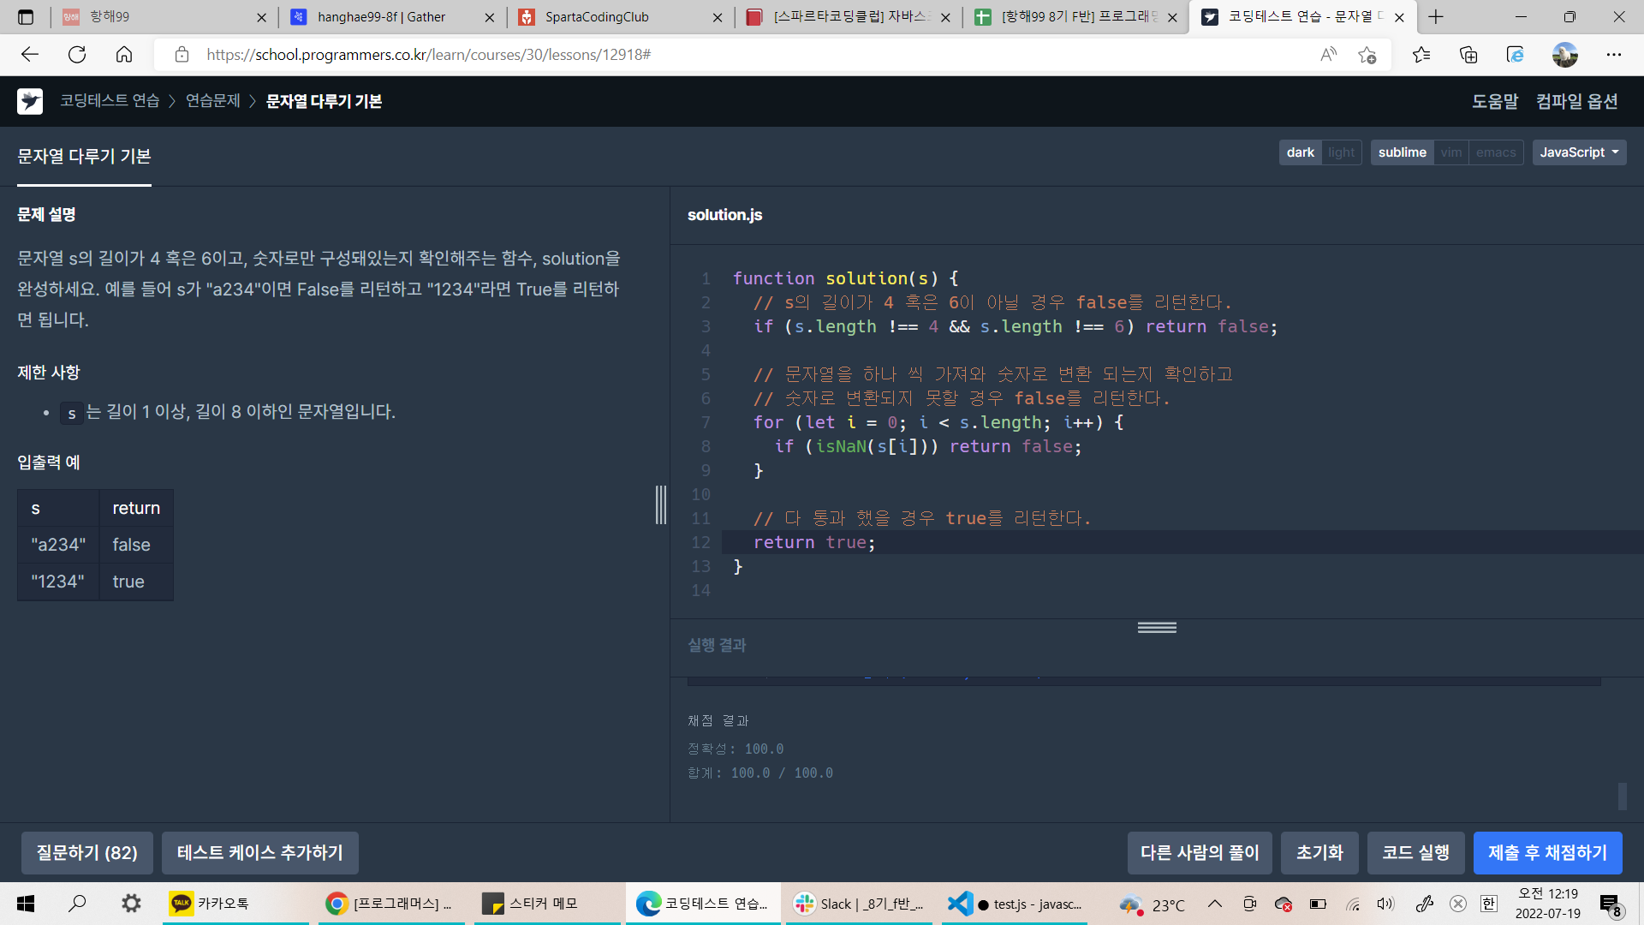Click the Programmers logo icon
This screenshot has width=1644, height=925.
pyautogui.click(x=30, y=101)
